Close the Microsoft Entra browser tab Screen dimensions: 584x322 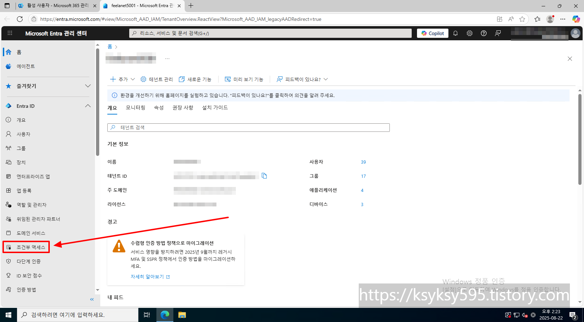(x=179, y=6)
